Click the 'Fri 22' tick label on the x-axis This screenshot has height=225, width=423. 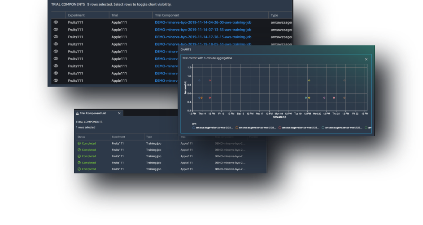pos(355,114)
